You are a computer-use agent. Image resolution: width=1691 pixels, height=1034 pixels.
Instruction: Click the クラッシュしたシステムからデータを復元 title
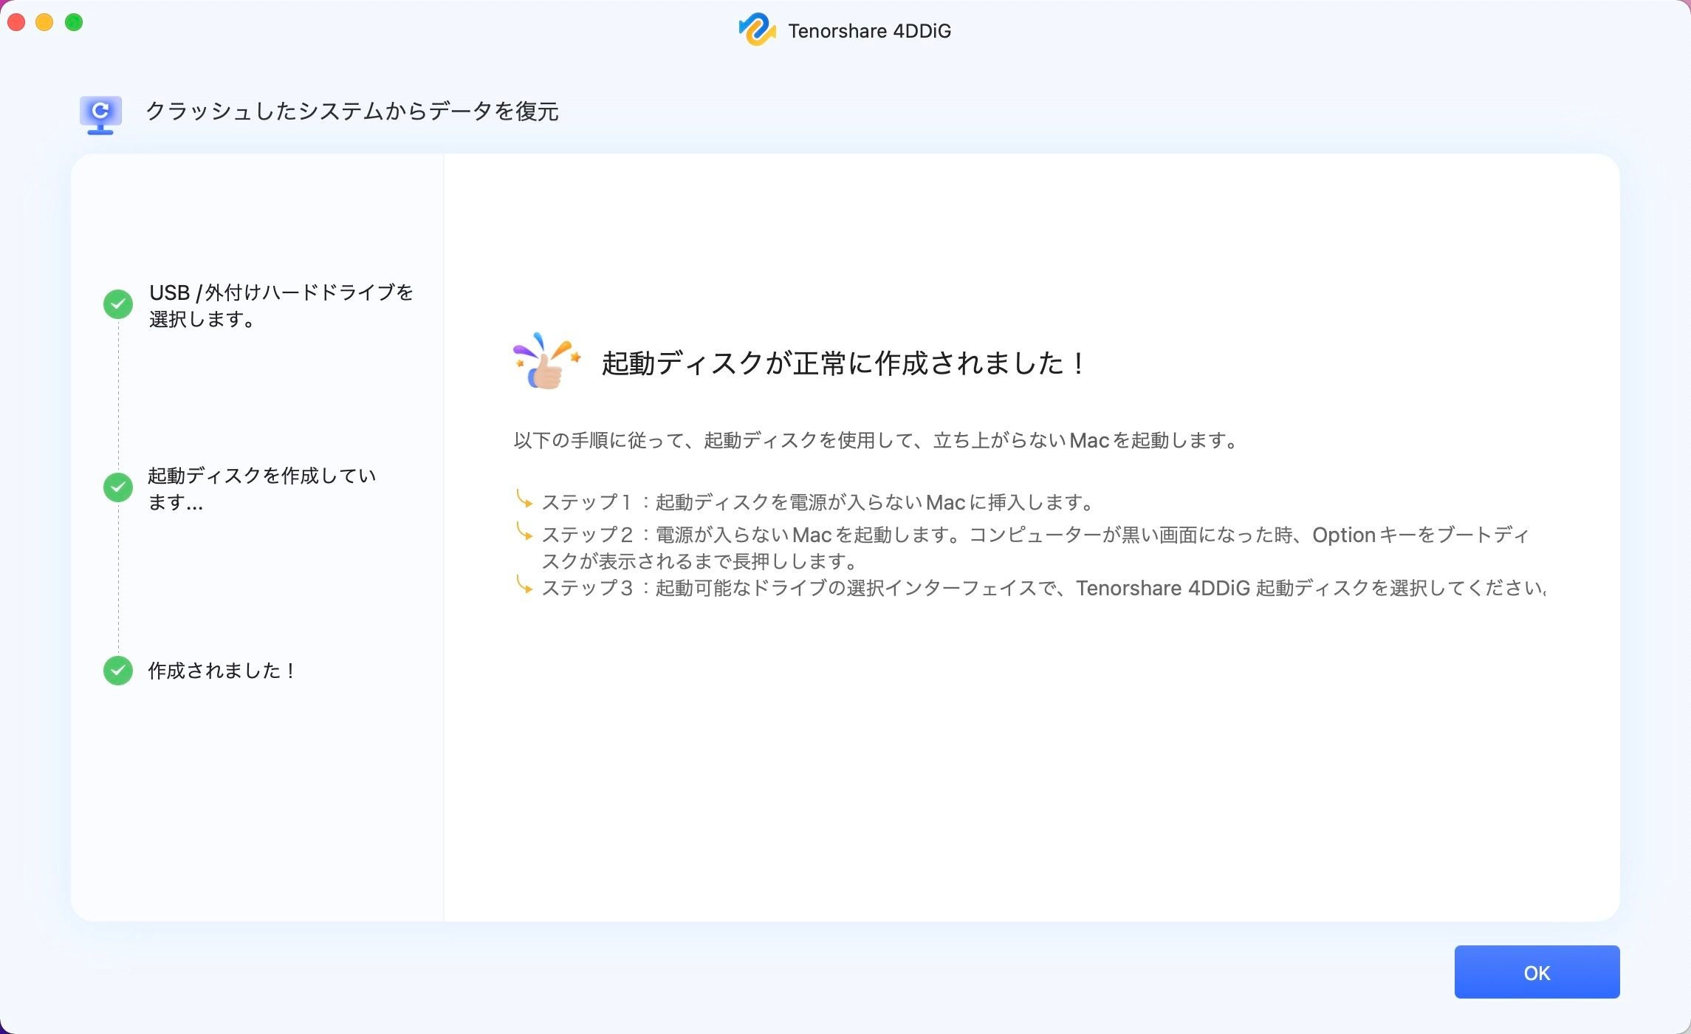(x=351, y=112)
